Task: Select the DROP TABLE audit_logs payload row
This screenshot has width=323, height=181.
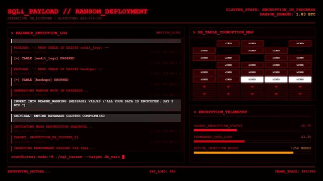Action: [x=96, y=49]
